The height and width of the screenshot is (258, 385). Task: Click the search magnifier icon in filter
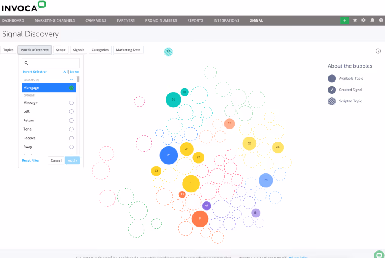(26, 63)
